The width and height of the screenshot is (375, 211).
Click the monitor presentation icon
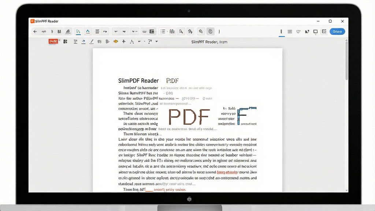pyautogui.click(x=315, y=32)
